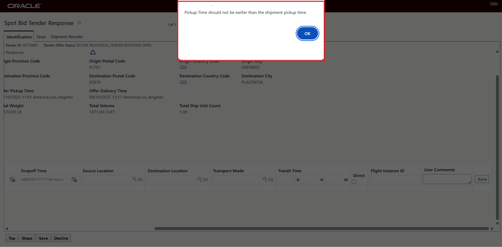Image resolution: width=502 pixels, height=247 pixels.
Task: Save using the button inside the table row
Action: click(x=482, y=179)
